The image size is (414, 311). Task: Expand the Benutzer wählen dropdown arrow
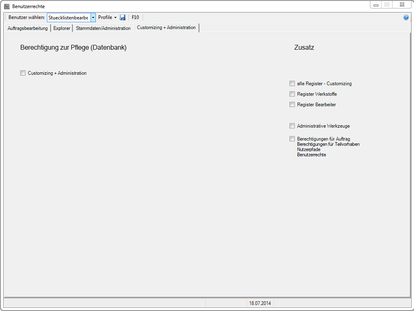pos(93,17)
